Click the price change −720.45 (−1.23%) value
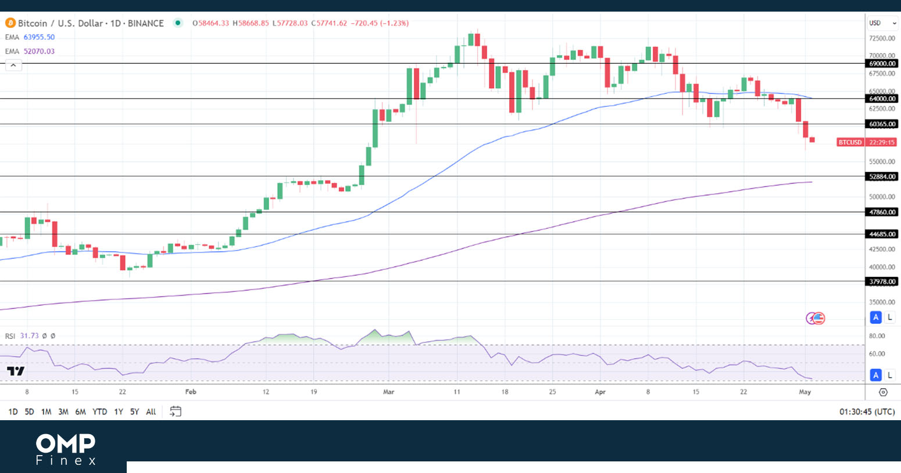901x473 pixels. [x=380, y=23]
